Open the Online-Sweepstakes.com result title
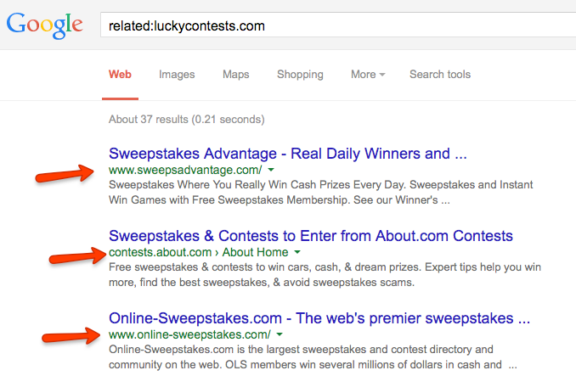 319,318
